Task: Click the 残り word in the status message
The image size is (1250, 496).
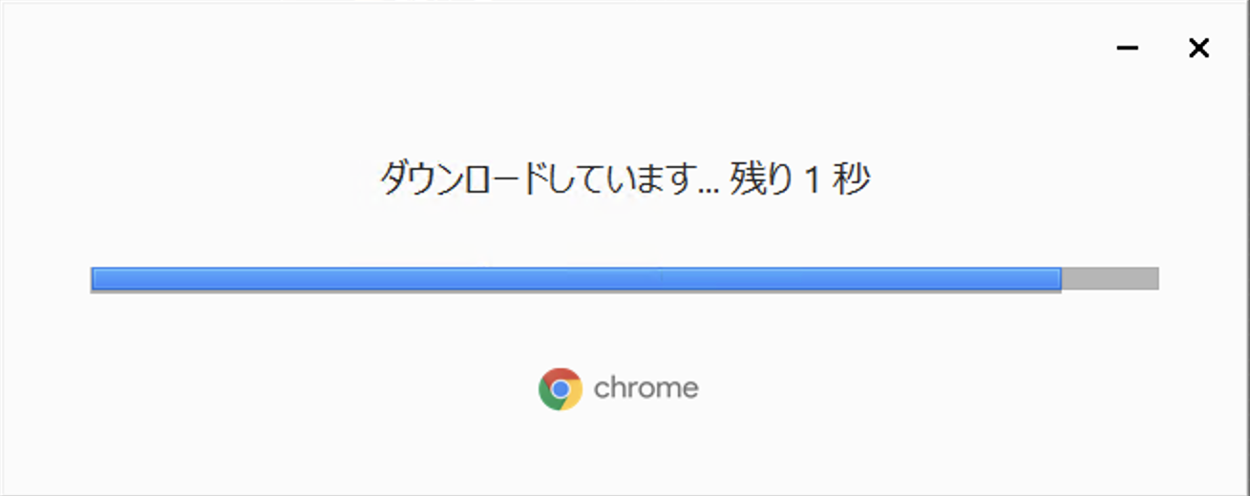Action: coord(761,178)
